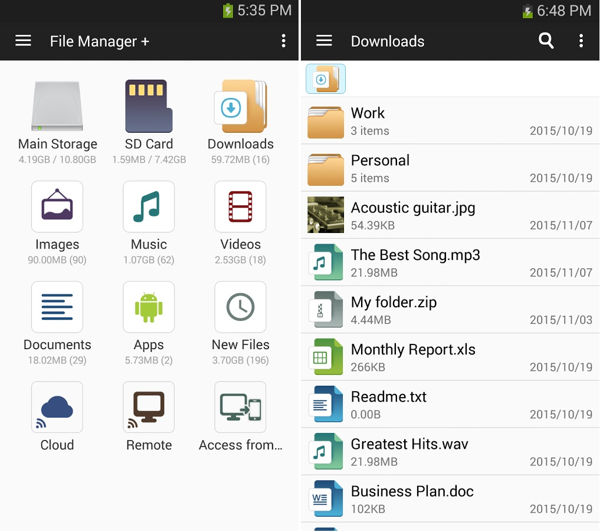This screenshot has height=532, width=603.
Task: Tap the 2015/11/03 date of My folder.zip
Action: (x=561, y=320)
